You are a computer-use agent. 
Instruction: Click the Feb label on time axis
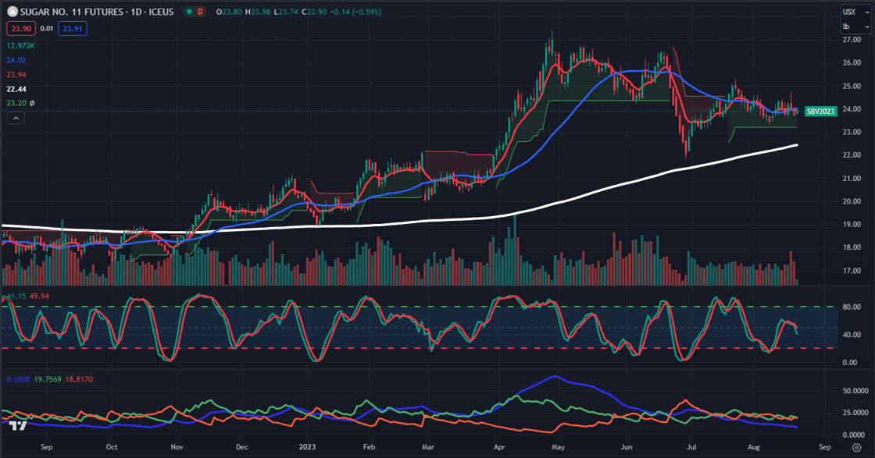pos(369,447)
